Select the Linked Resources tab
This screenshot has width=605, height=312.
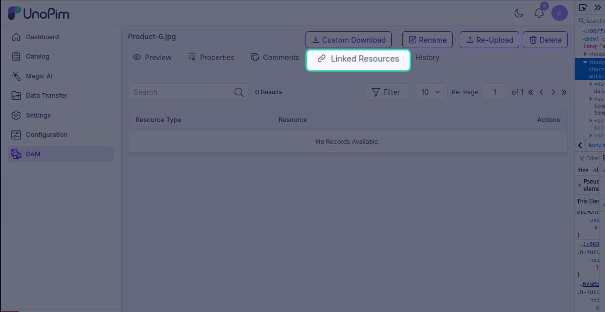point(358,59)
